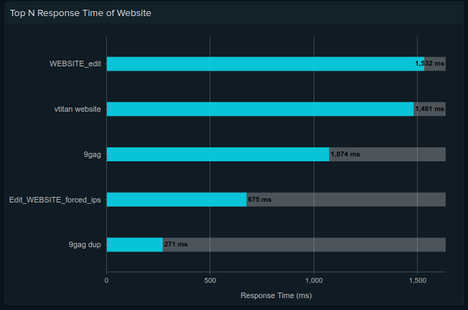
Task: Click the 'Top N Response Time of Website' title
Action: pos(80,13)
